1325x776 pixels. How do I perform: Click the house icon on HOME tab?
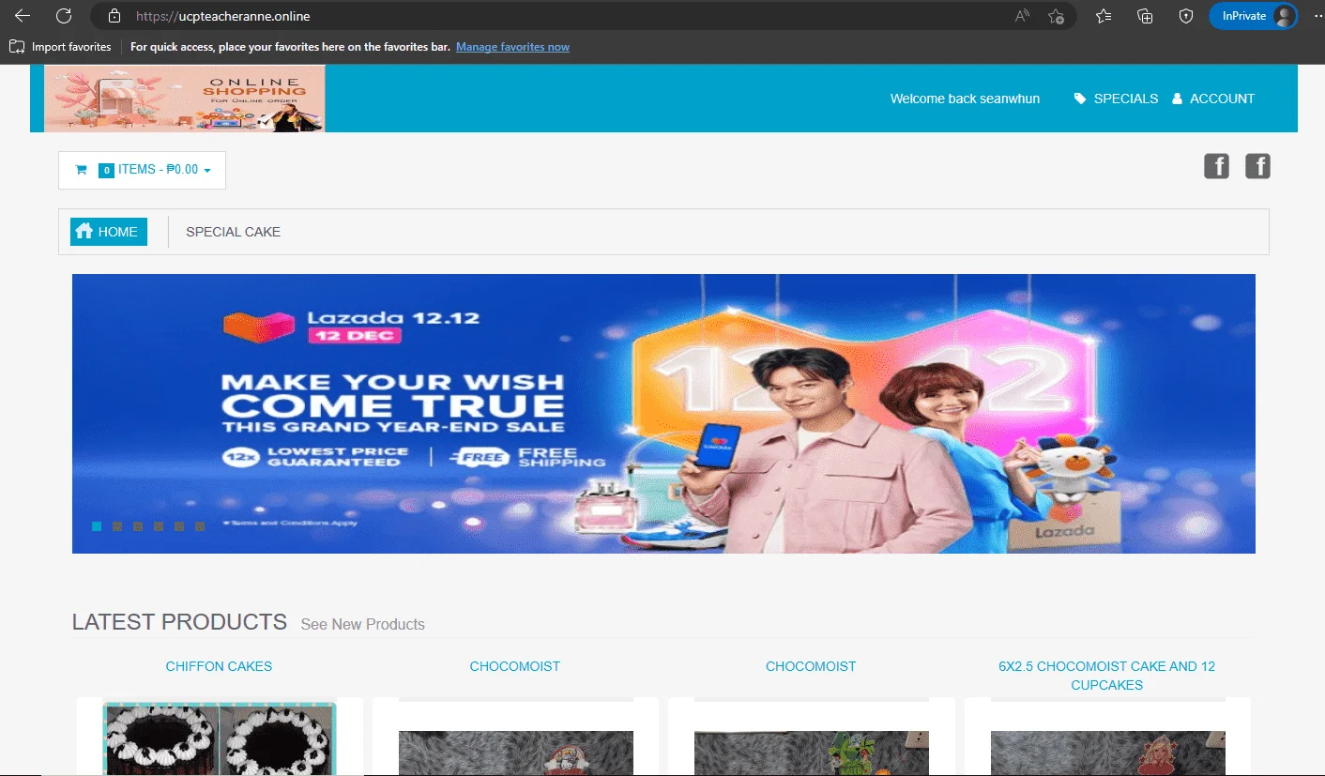click(84, 231)
